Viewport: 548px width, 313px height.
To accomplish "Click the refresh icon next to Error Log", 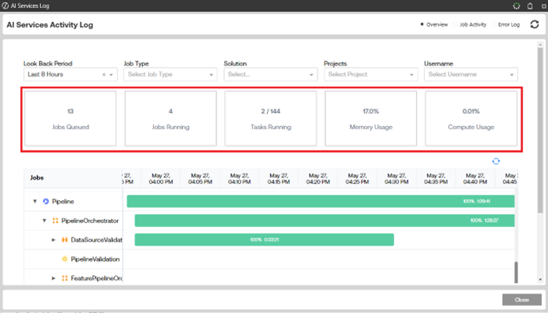I will click(535, 24).
